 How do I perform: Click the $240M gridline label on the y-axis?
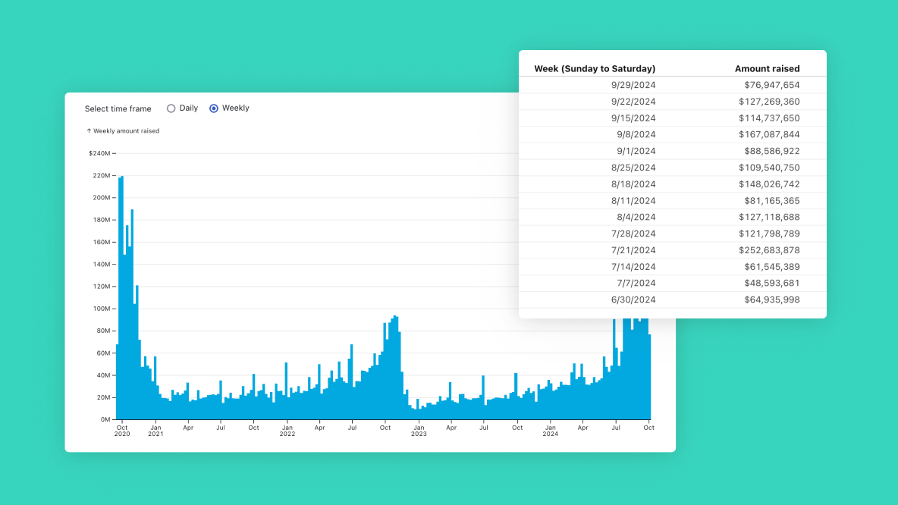tap(99, 152)
